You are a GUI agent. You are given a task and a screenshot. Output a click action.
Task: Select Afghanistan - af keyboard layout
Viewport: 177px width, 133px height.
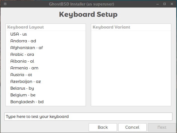[x=27, y=48]
